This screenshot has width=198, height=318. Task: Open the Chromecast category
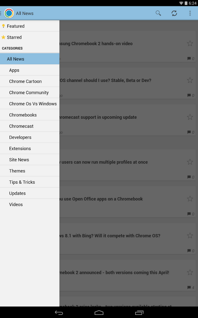coord(30,126)
